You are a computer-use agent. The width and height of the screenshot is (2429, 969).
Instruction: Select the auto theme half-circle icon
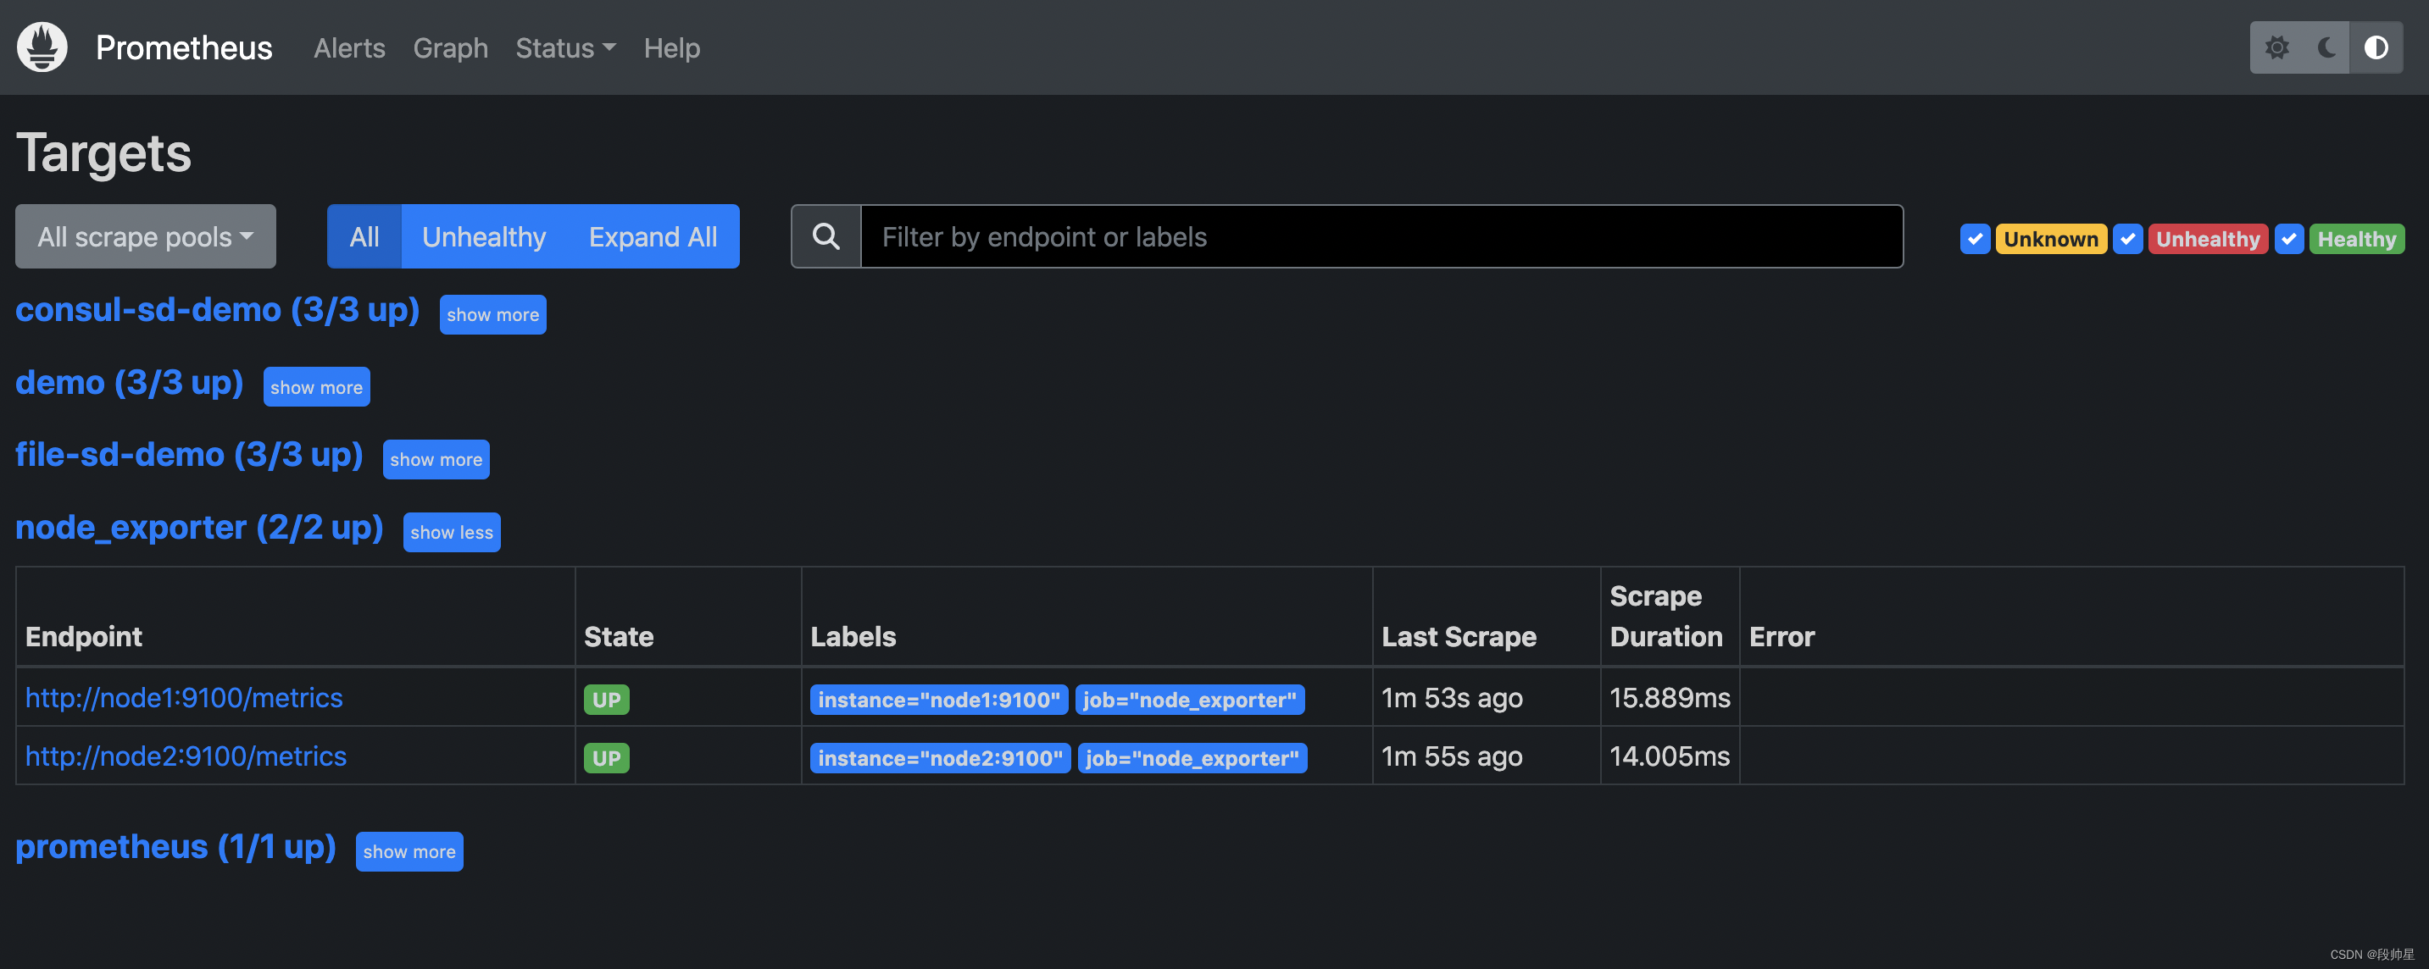point(2376,47)
